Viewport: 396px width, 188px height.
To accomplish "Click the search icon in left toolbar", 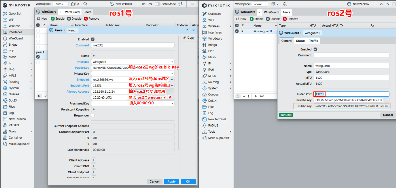I will (x=85, y=4).
